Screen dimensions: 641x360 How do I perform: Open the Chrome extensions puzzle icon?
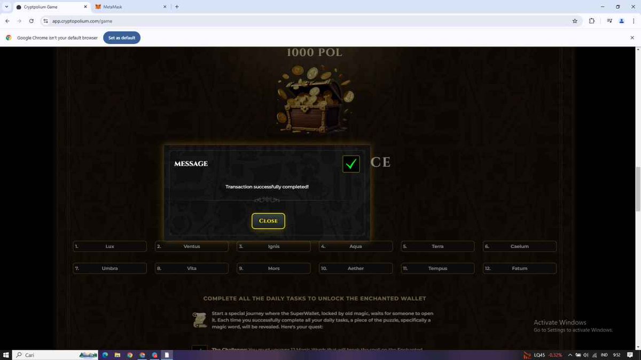pyautogui.click(x=592, y=21)
